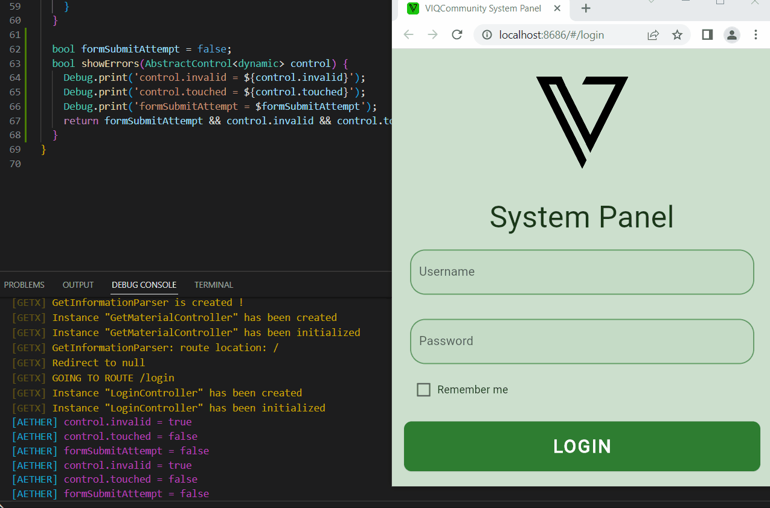Viewport: 770px width, 508px height.
Task: Click the site info icon beside the URL
Action: [487, 34]
